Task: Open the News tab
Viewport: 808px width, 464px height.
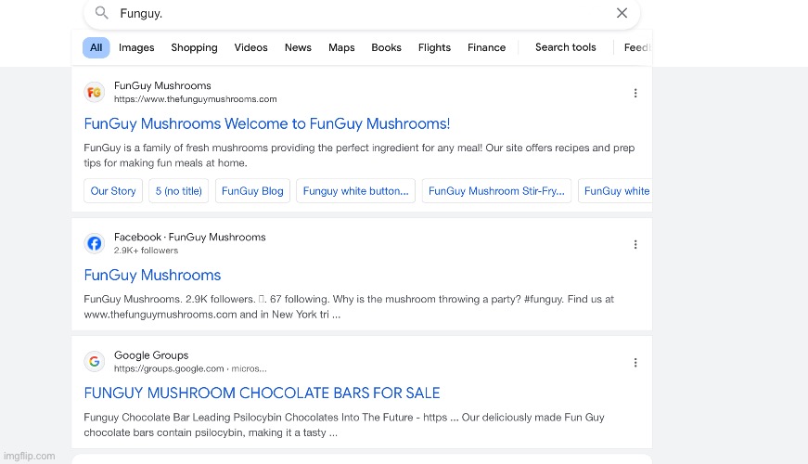Action: coord(298,47)
